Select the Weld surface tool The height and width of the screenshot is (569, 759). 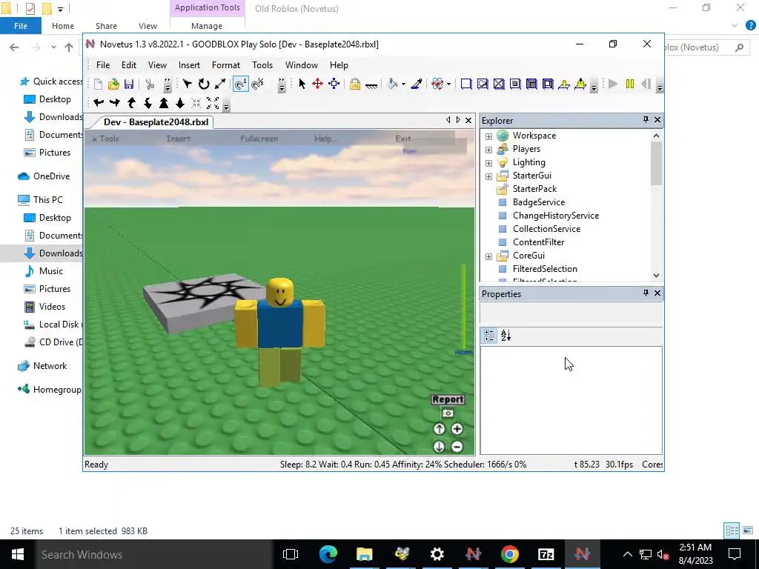click(x=499, y=84)
